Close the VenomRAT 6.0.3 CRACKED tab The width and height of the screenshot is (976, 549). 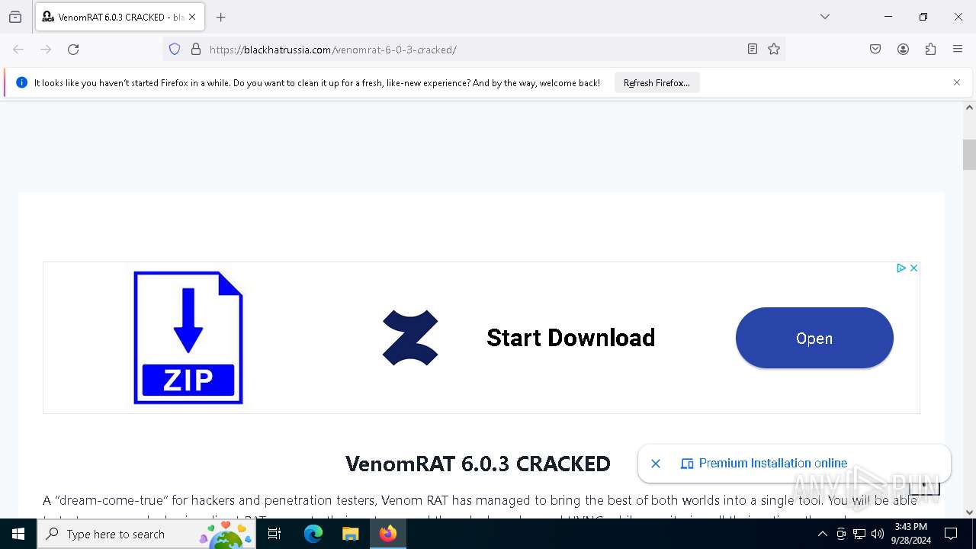(x=192, y=17)
